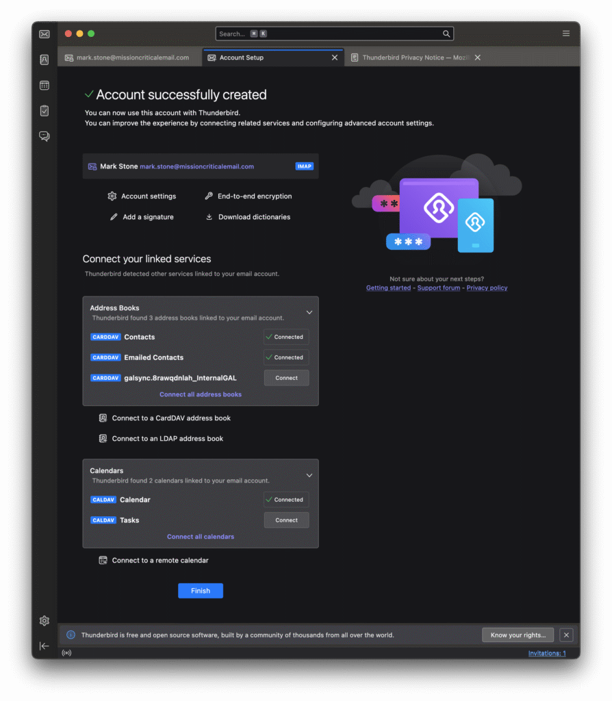This screenshot has height=701, width=612.
Task: Open the Chat space icon
Action: pyautogui.click(x=44, y=136)
